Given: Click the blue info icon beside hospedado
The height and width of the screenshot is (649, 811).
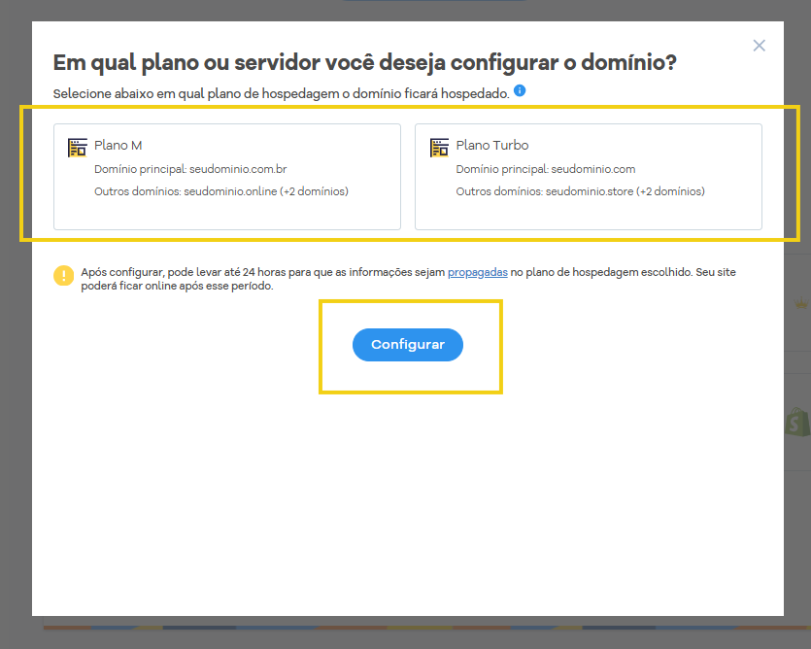Looking at the screenshot, I should coord(520,90).
